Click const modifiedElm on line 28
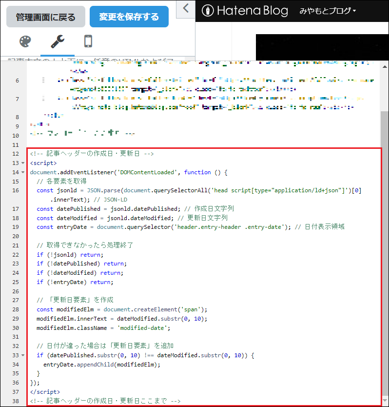This screenshot has height=407, width=389. [x=65, y=309]
